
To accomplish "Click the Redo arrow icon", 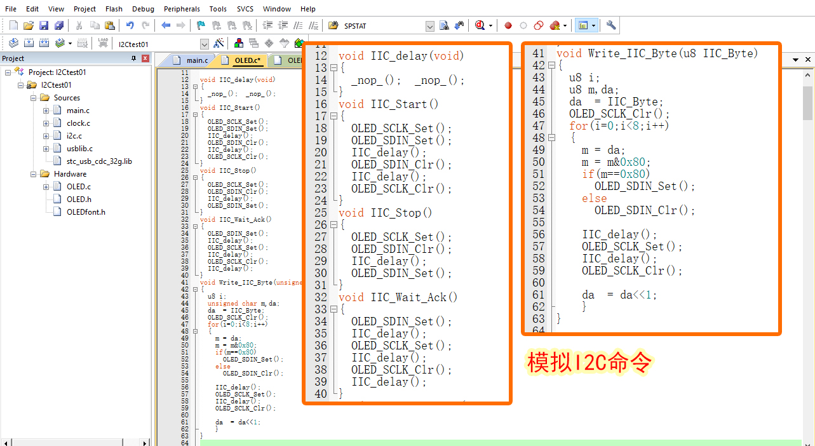I will (145, 25).
